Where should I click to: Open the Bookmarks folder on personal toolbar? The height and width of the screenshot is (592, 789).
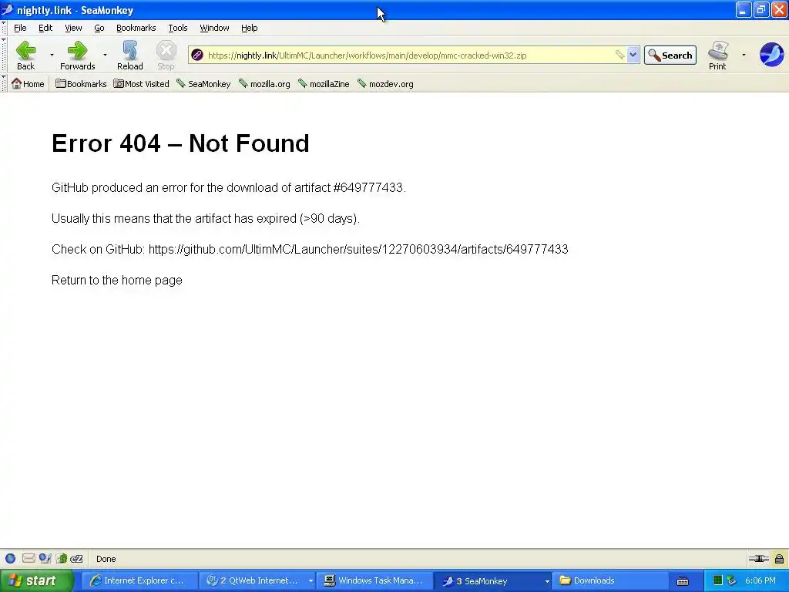80,83
